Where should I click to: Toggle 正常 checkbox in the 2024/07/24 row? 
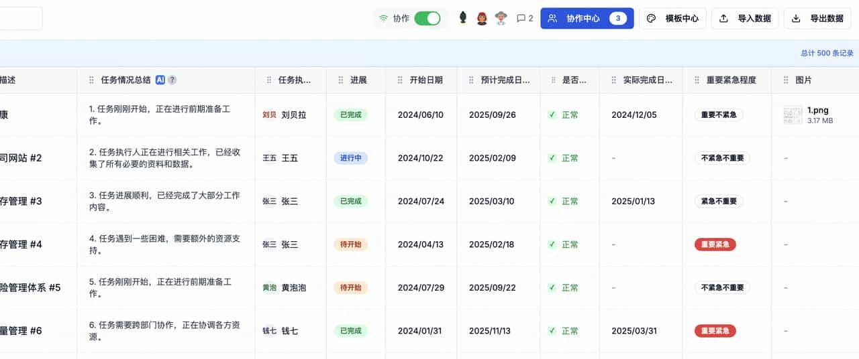[552, 201]
